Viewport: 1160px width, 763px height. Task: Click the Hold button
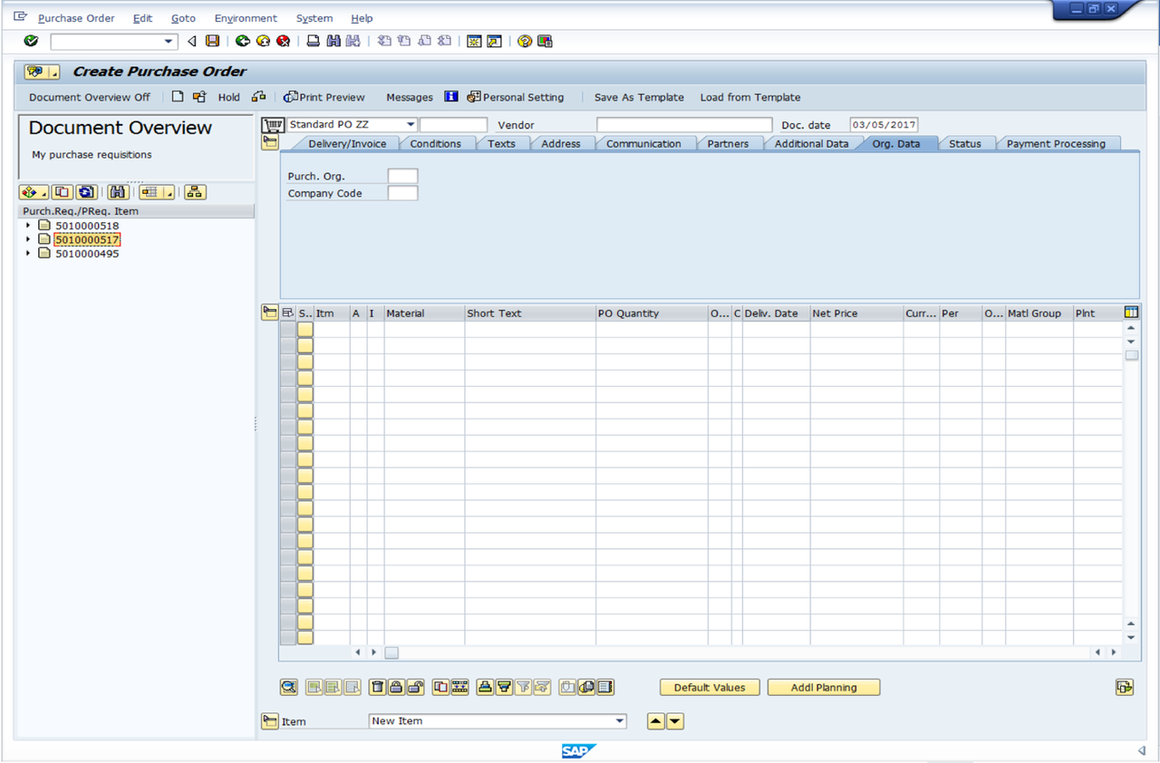click(x=228, y=97)
